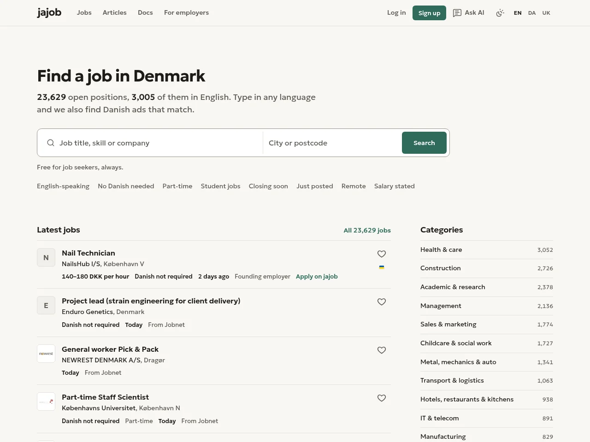Click the Log in link
Viewport: 590px width, 442px height.
coord(396,12)
